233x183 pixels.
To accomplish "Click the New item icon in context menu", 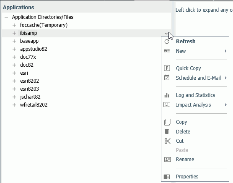I will [x=167, y=51].
